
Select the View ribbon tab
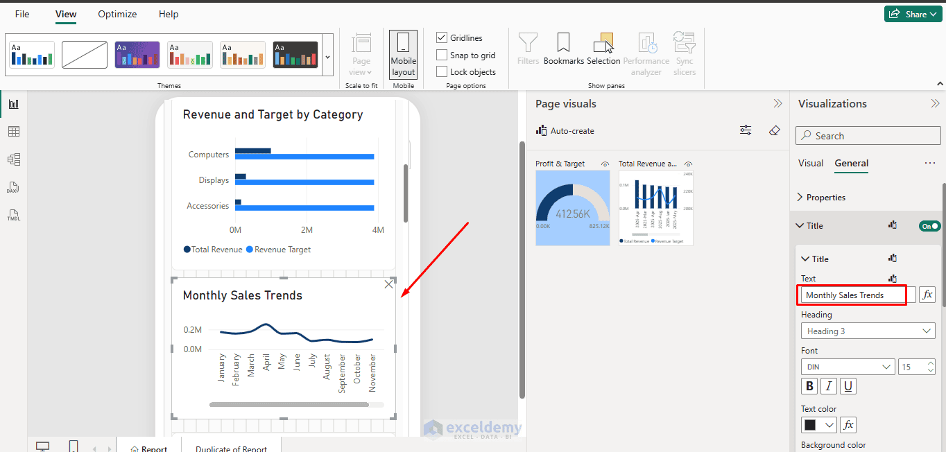coord(66,14)
